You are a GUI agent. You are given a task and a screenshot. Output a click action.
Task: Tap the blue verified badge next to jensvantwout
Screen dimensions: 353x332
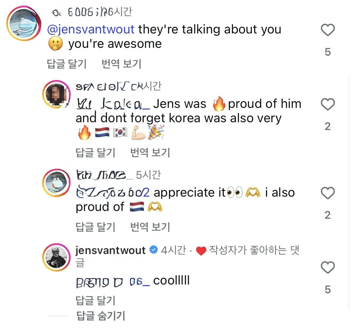pyautogui.click(x=153, y=250)
